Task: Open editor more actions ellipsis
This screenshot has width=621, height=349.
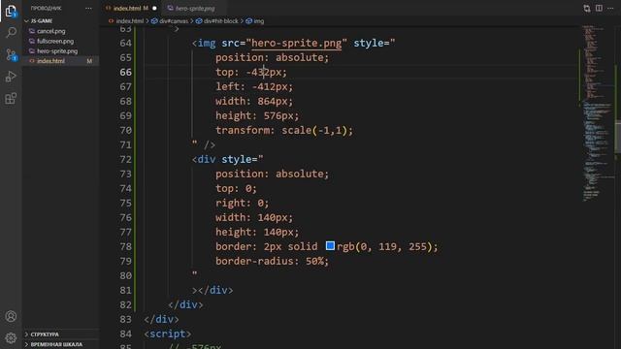Action: point(610,9)
